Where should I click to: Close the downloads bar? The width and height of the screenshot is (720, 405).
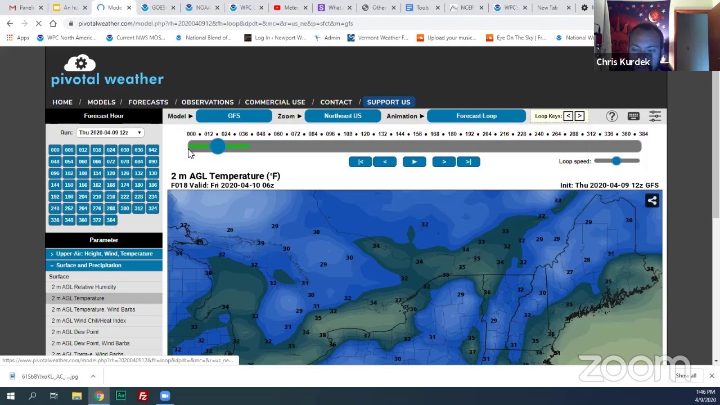[x=712, y=376]
